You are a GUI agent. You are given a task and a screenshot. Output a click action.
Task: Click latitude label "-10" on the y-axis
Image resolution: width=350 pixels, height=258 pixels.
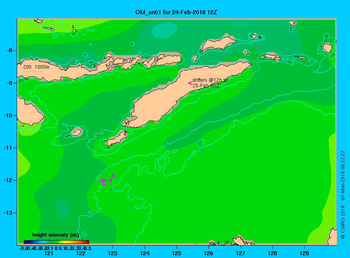(8, 116)
